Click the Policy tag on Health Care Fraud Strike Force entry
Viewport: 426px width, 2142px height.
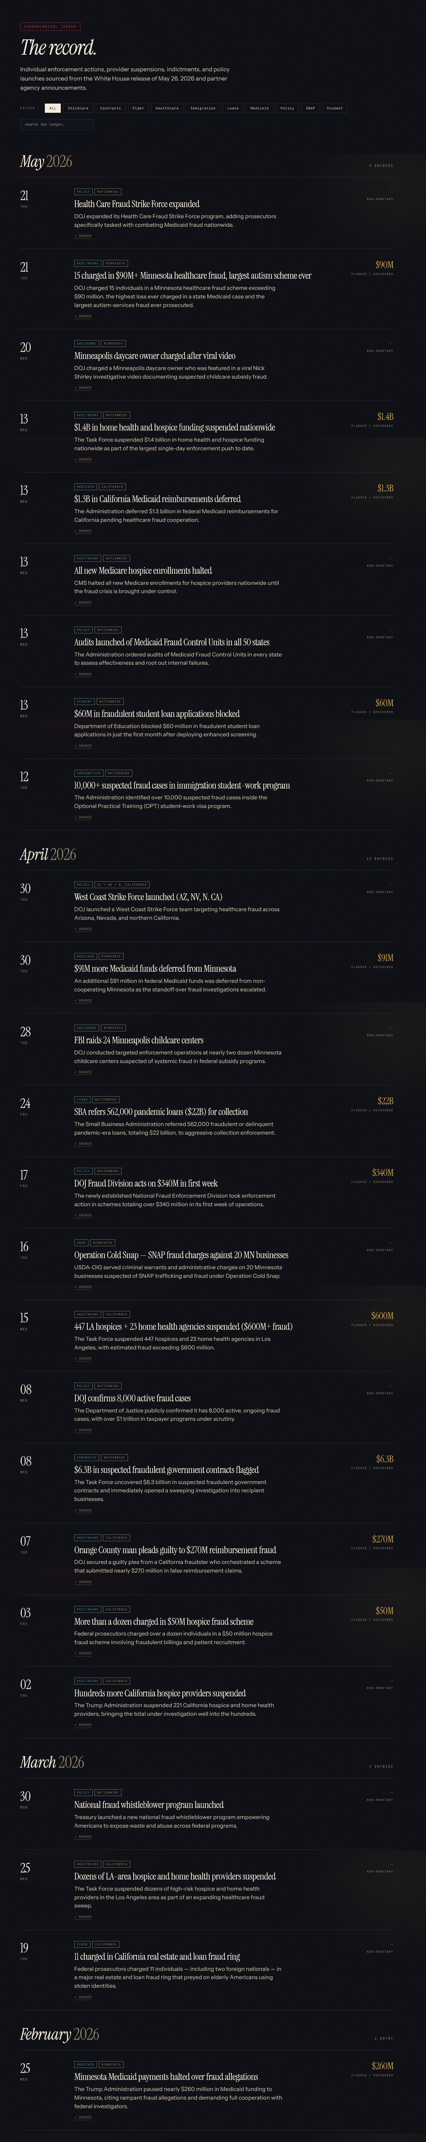coord(83,191)
